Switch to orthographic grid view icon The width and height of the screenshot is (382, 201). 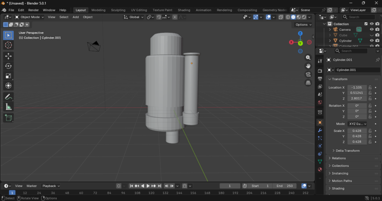(308, 83)
